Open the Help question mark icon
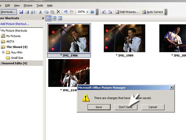186x140 pixels. coord(92,12)
